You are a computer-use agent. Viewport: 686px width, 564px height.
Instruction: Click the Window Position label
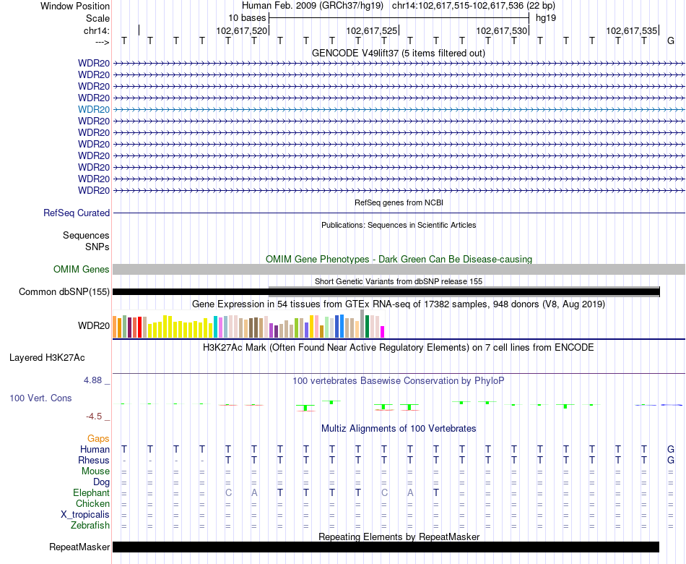tap(75, 6)
